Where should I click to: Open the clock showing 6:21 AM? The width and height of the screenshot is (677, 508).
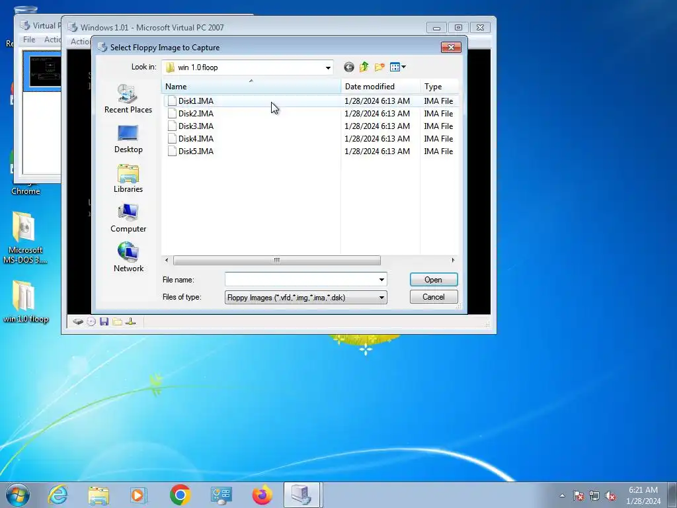(x=643, y=495)
